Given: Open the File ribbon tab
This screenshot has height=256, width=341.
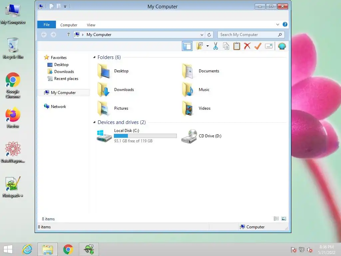Looking at the screenshot, I should tap(47, 25).
